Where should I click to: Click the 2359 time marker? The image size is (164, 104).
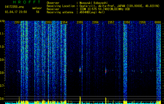tap(142, 22)
